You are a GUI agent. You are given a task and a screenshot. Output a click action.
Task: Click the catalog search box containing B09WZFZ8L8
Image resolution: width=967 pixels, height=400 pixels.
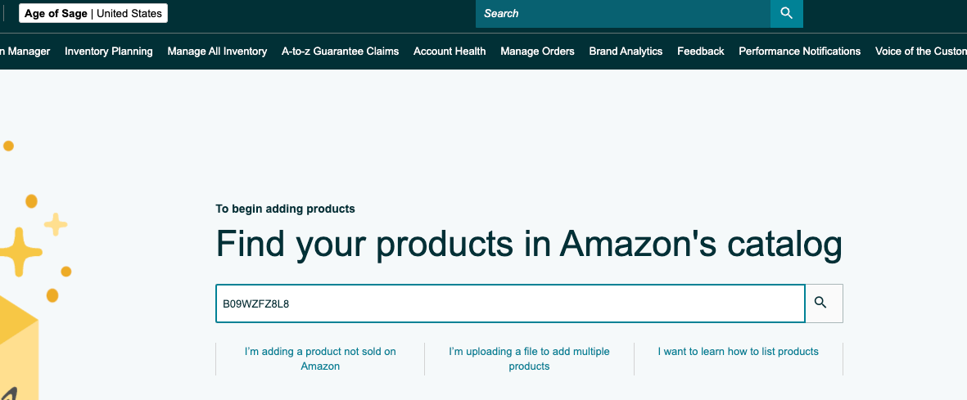click(x=509, y=303)
